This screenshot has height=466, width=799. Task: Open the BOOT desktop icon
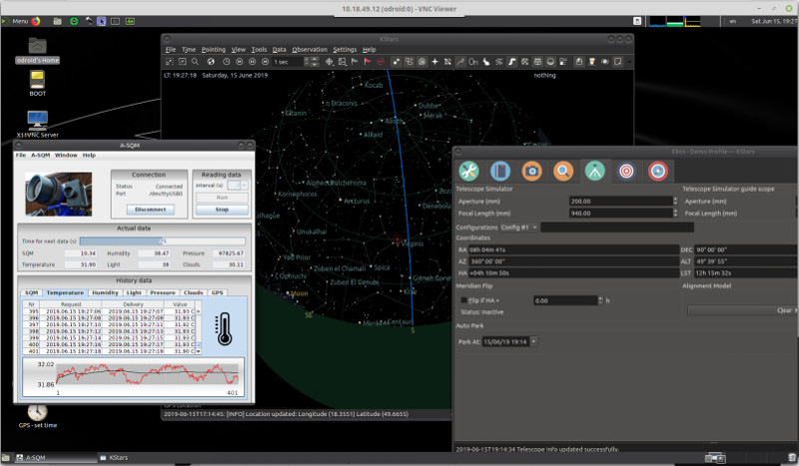coord(37,84)
